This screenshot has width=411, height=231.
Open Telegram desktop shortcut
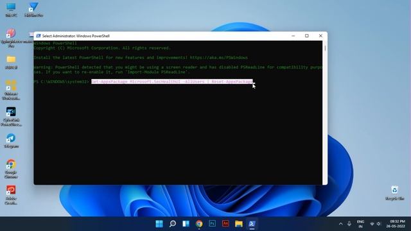(11, 141)
